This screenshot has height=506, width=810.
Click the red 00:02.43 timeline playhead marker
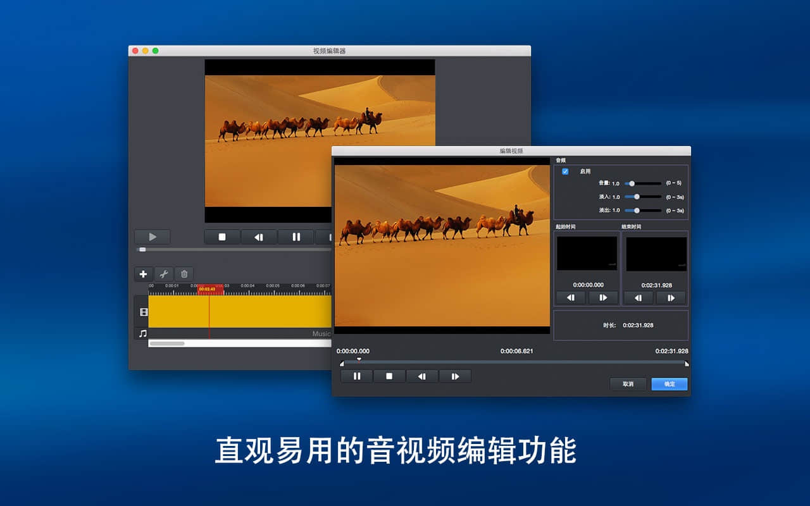(x=211, y=289)
